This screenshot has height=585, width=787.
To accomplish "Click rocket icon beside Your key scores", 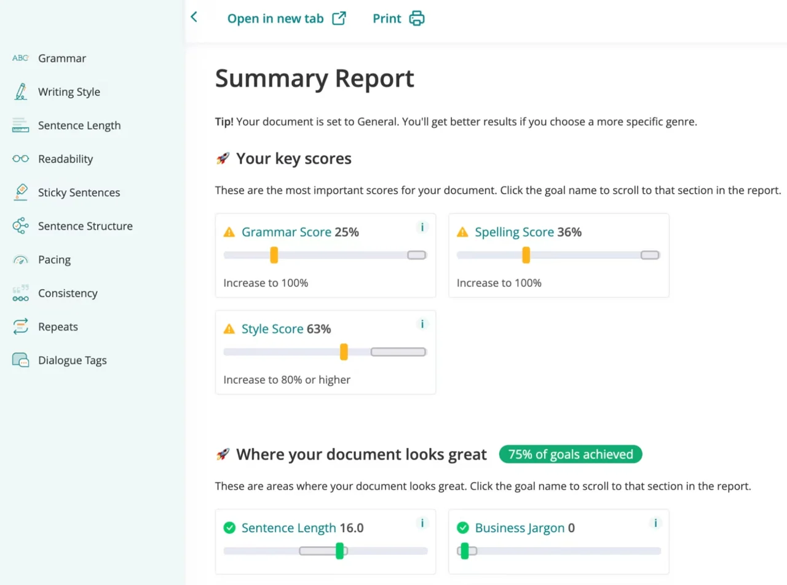I will [223, 159].
